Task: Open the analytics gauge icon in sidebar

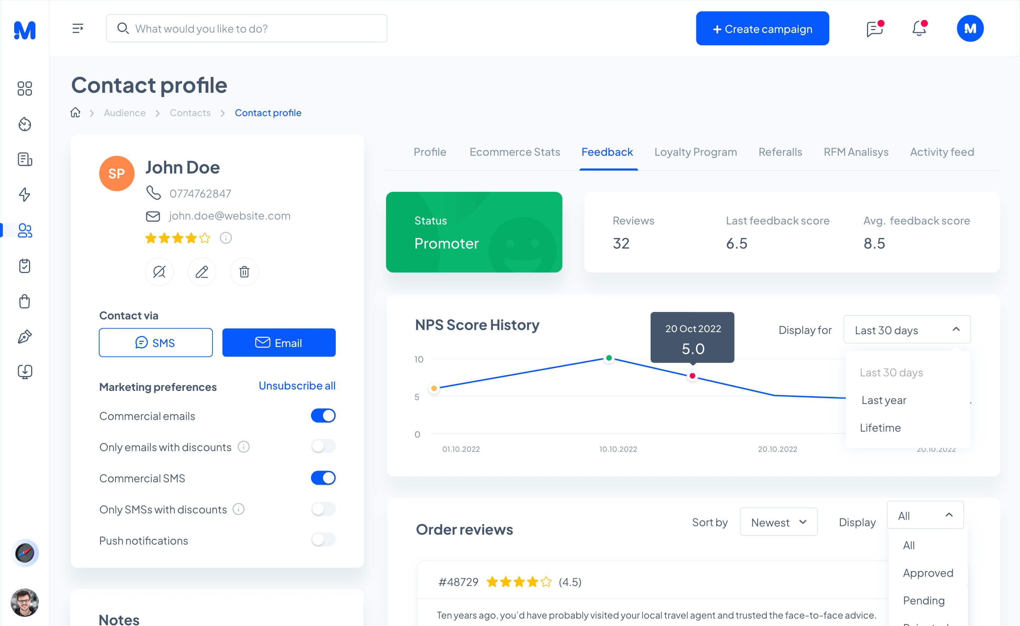Action: coord(25,124)
